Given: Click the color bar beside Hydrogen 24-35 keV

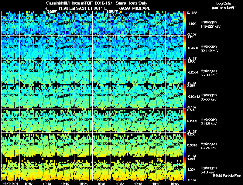Looking at the screenshot, I should (x=185, y=120).
